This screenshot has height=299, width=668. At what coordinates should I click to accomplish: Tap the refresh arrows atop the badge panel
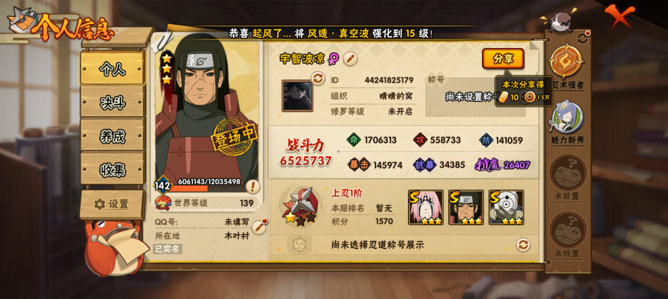[x=583, y=38]
